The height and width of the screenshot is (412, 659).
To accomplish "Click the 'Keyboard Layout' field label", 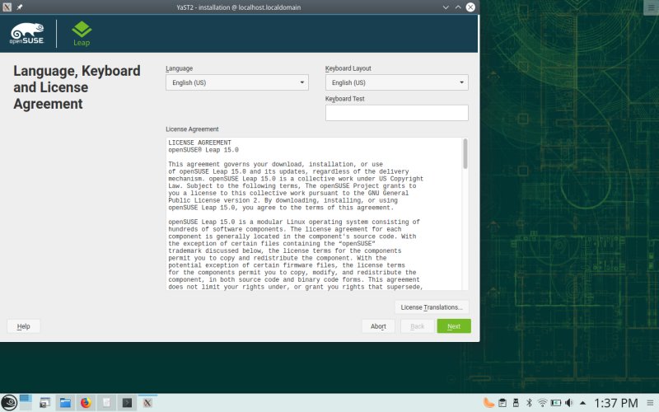I will pos(348,68).
